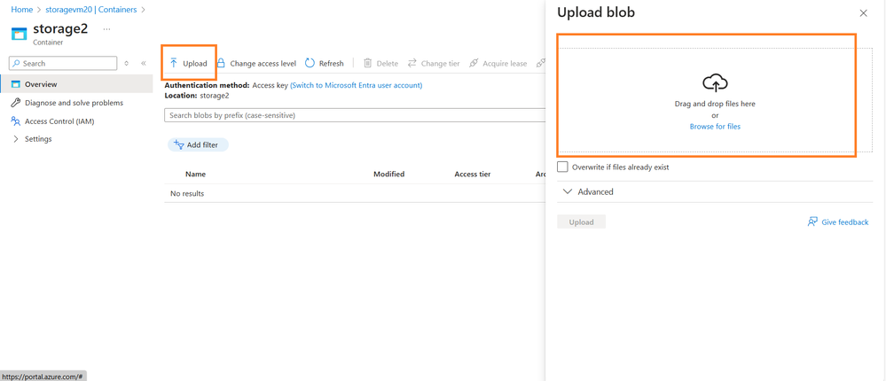The image size is (886, 381).
Task: Focus the sidebar Search box
Action: click(x=63, y=63)
